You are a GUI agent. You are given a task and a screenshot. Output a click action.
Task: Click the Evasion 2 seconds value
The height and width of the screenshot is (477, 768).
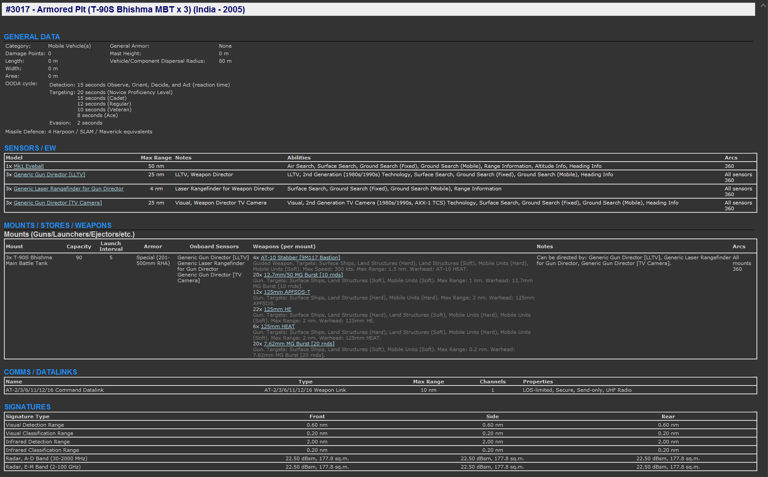click(x=90, y=123)
